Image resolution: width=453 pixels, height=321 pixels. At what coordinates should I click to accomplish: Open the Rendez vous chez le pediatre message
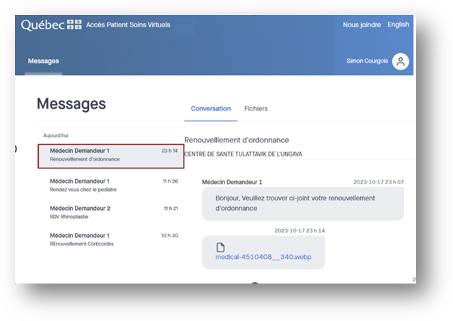[111, 185]
